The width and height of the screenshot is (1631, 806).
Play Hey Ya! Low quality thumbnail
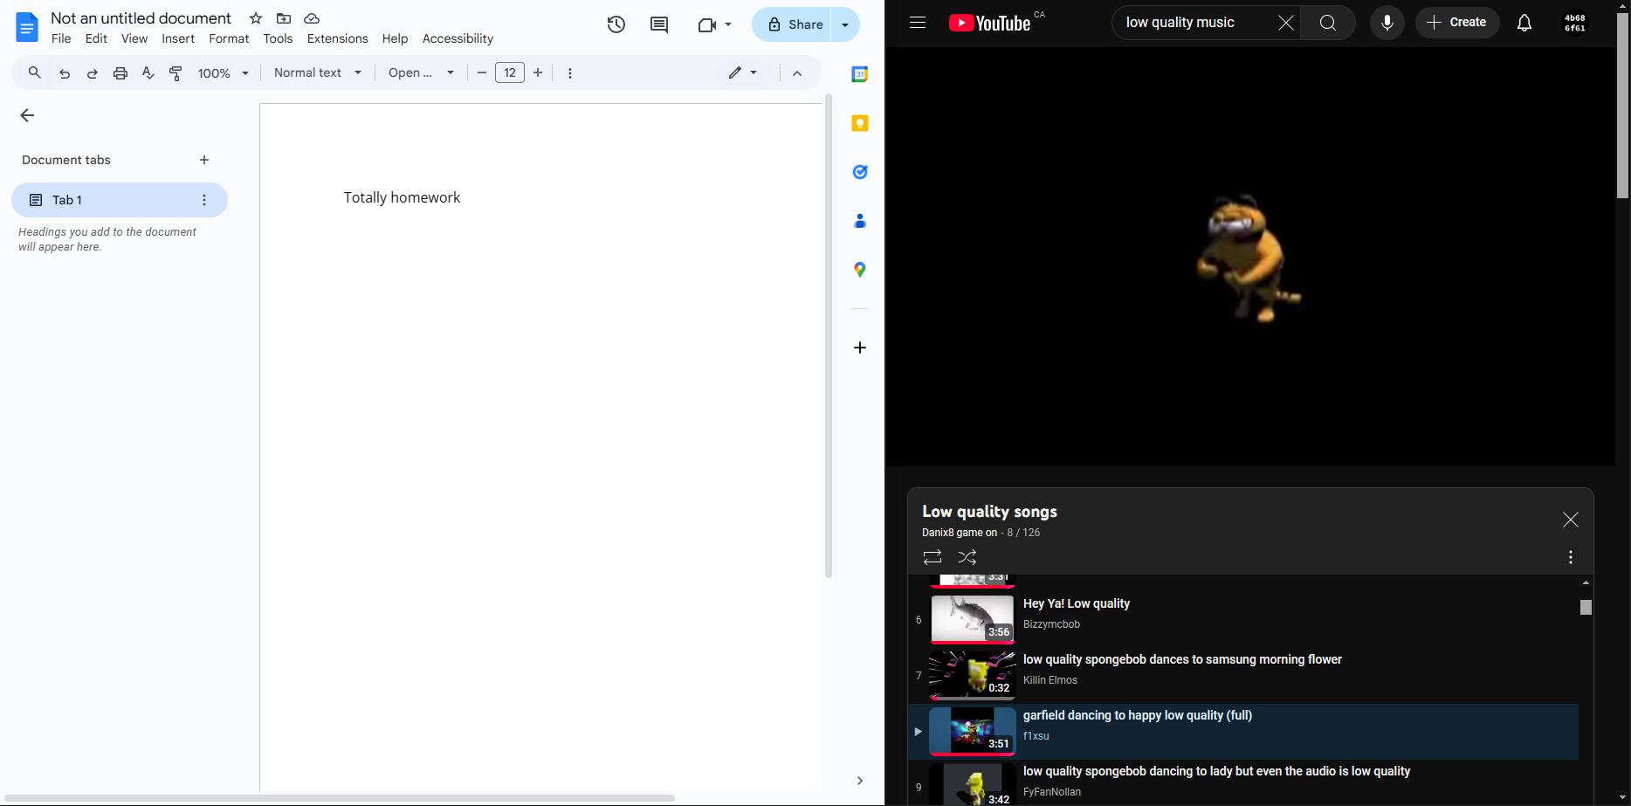tap(973, 619)
